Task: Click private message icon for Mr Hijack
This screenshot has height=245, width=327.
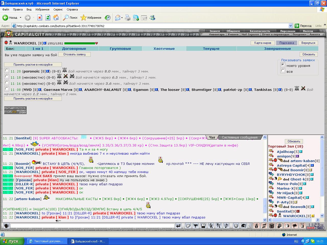Action: point(271,193)
